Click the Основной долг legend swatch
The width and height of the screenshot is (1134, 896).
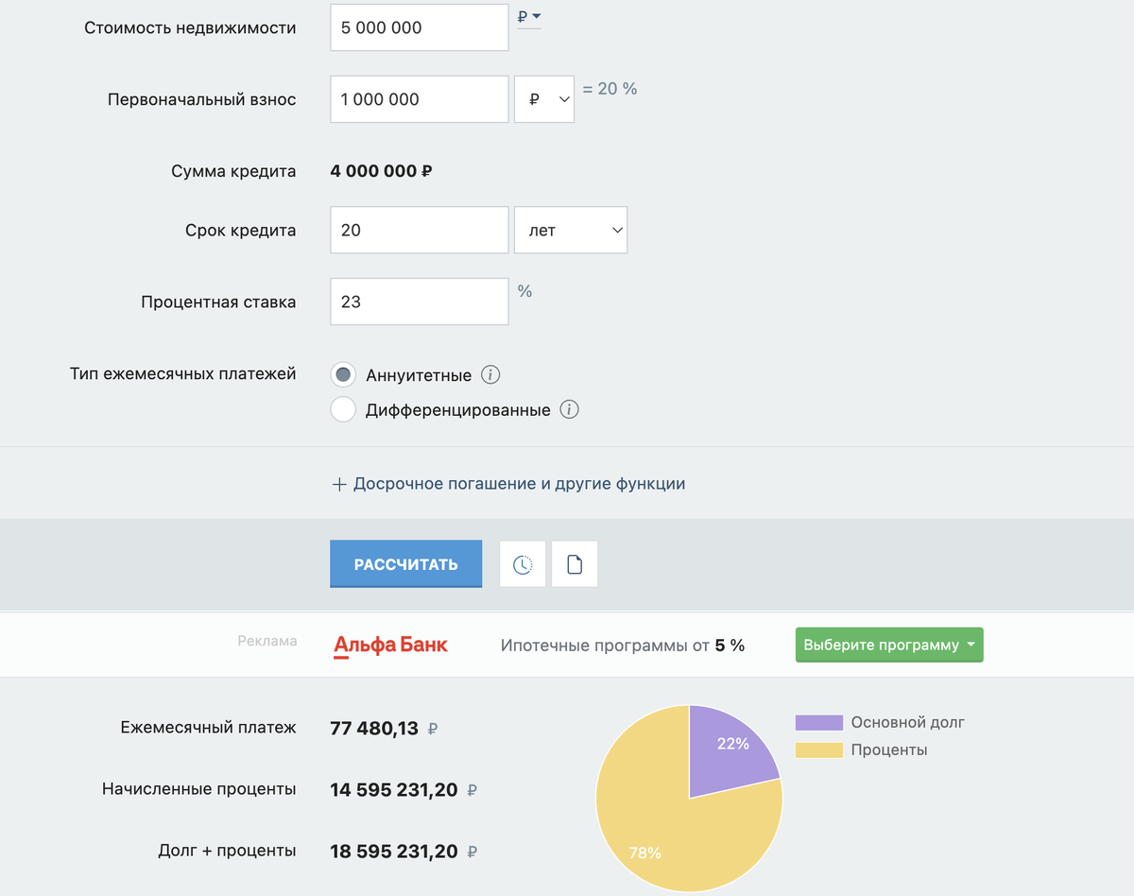click(x=818, y=723)
